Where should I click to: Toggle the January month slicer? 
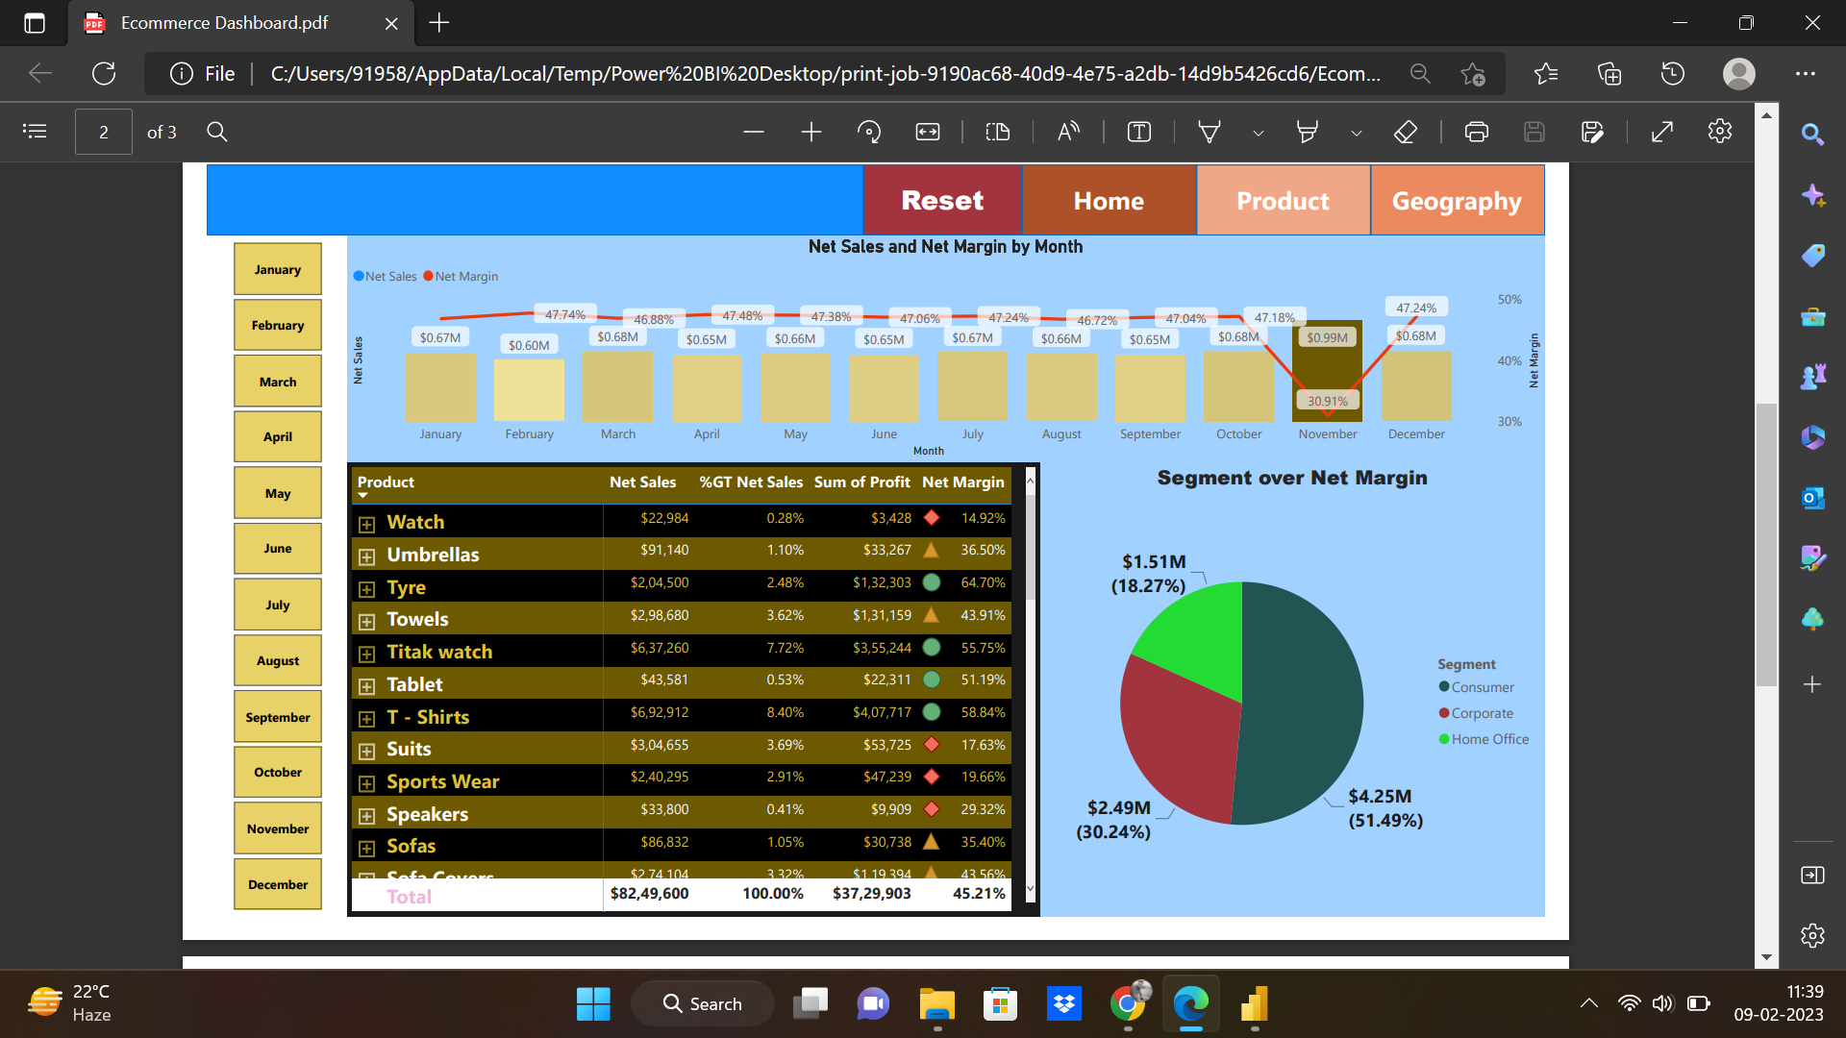(x=278, y=269)
